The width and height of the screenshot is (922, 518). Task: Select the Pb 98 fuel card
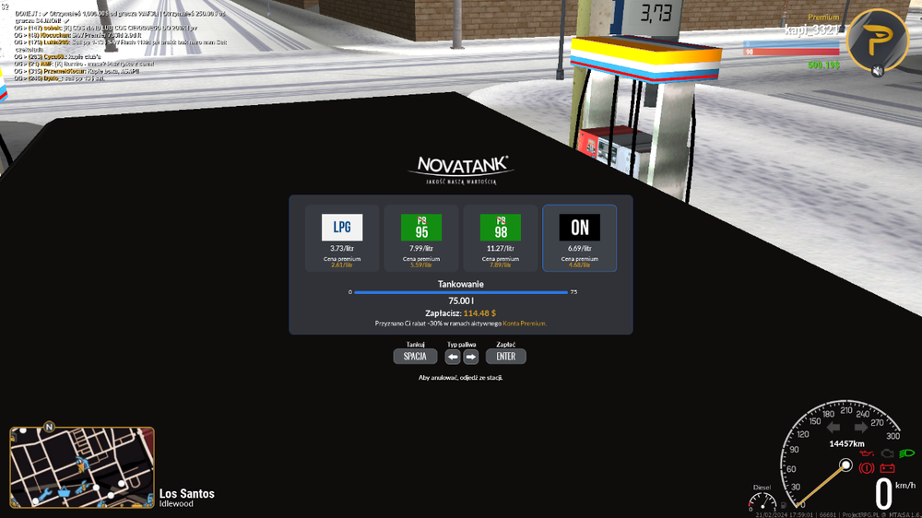point(501,238)
